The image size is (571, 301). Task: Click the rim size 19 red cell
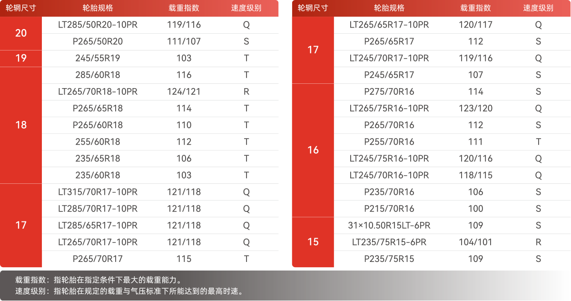21,58
